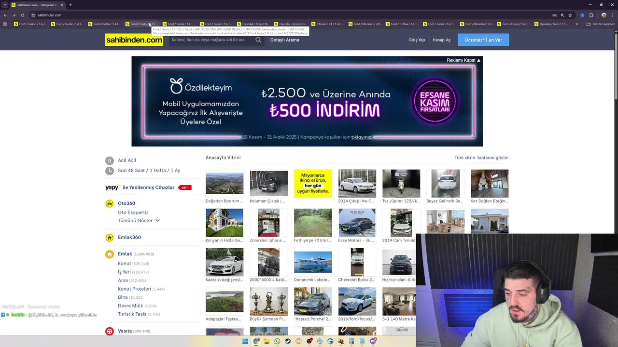Open the Arsa subcategory
Image resolution: width=618 pixels, height=347 pixels.
pyautogui.click(x=123, y=280)
